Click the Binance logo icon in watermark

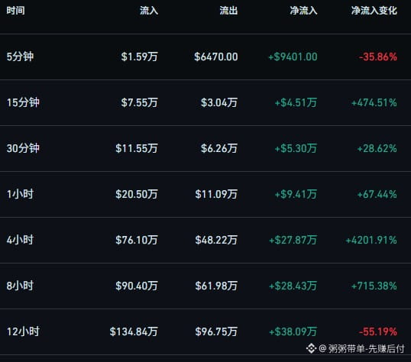click(x=311, y=348)
